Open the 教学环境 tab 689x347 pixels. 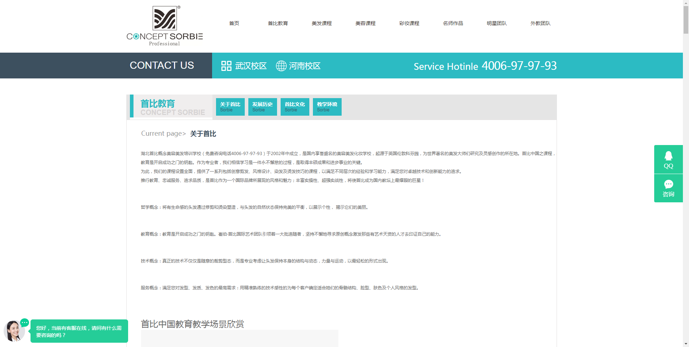coord(327,107)
